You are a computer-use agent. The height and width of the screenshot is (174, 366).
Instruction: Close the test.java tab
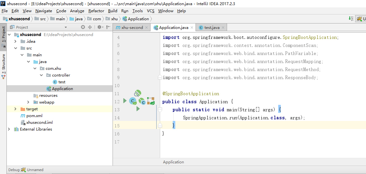coord(223,28)
